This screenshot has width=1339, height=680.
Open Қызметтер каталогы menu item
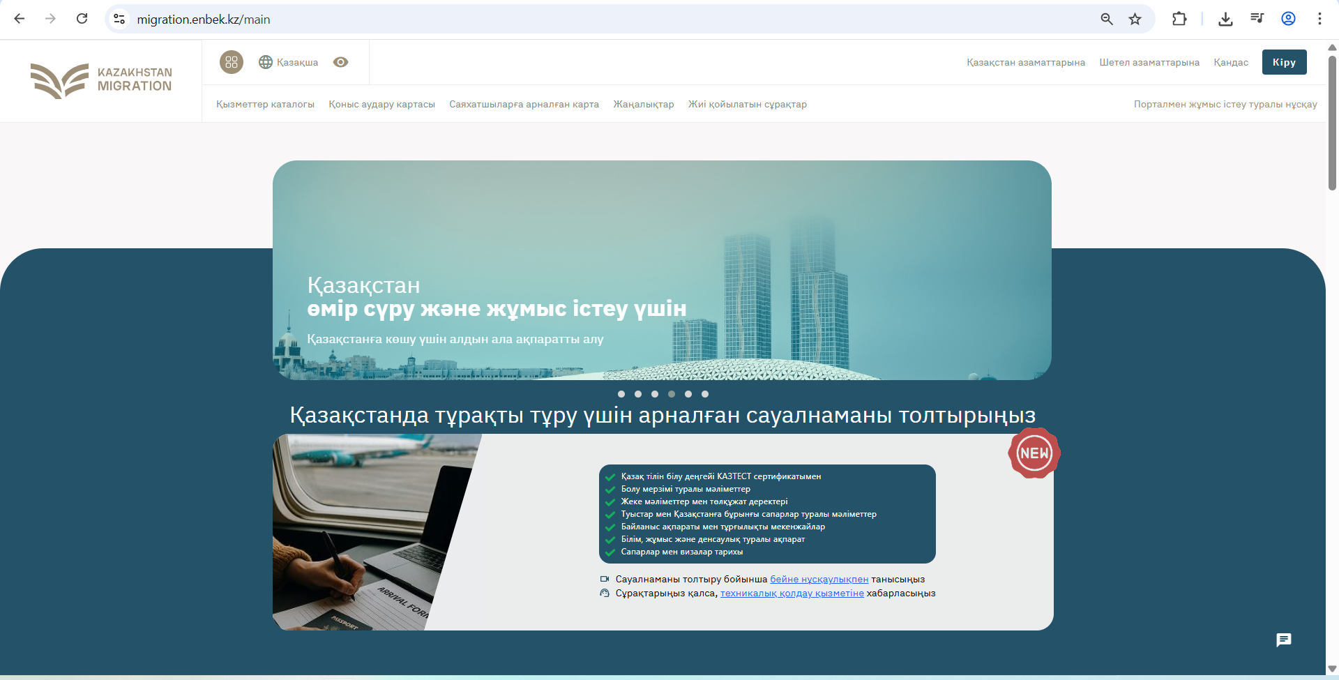pyautogui.click(x=265, y=104)
